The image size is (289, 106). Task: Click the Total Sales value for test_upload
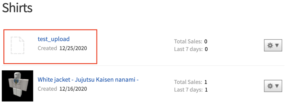[x=206, y=42]
